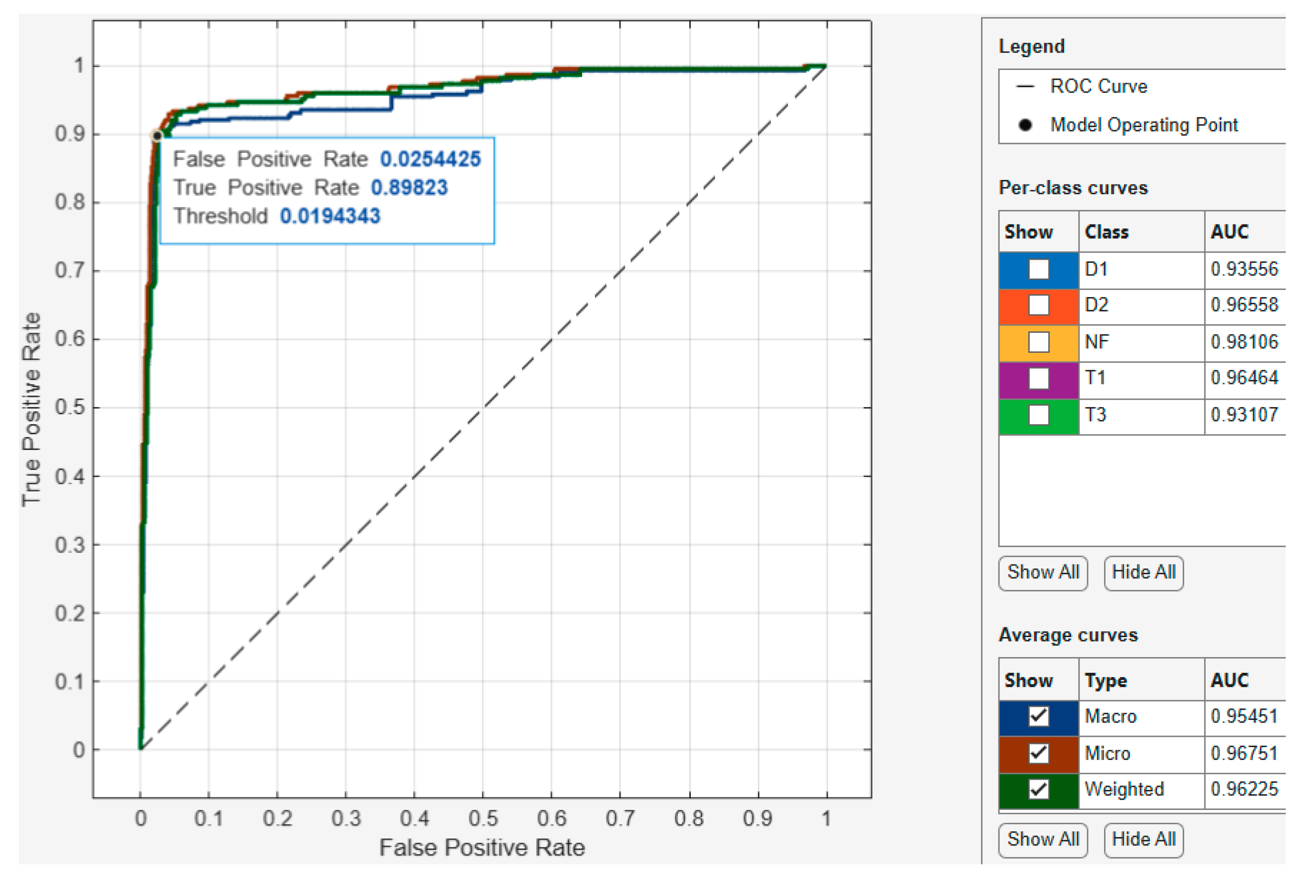Click the ROC Curve legend line
Screen dimensions: 1304x883
point(1025,86)
